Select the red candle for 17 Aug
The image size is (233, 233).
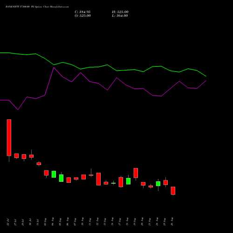(x=121, y=182)
